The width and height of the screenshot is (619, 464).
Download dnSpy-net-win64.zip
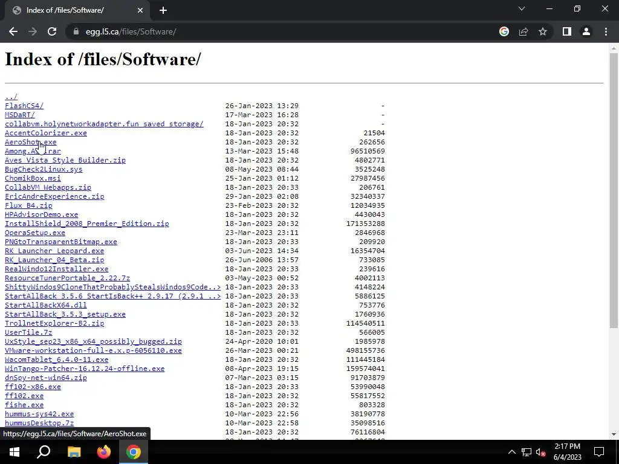[x=46, y=378]
